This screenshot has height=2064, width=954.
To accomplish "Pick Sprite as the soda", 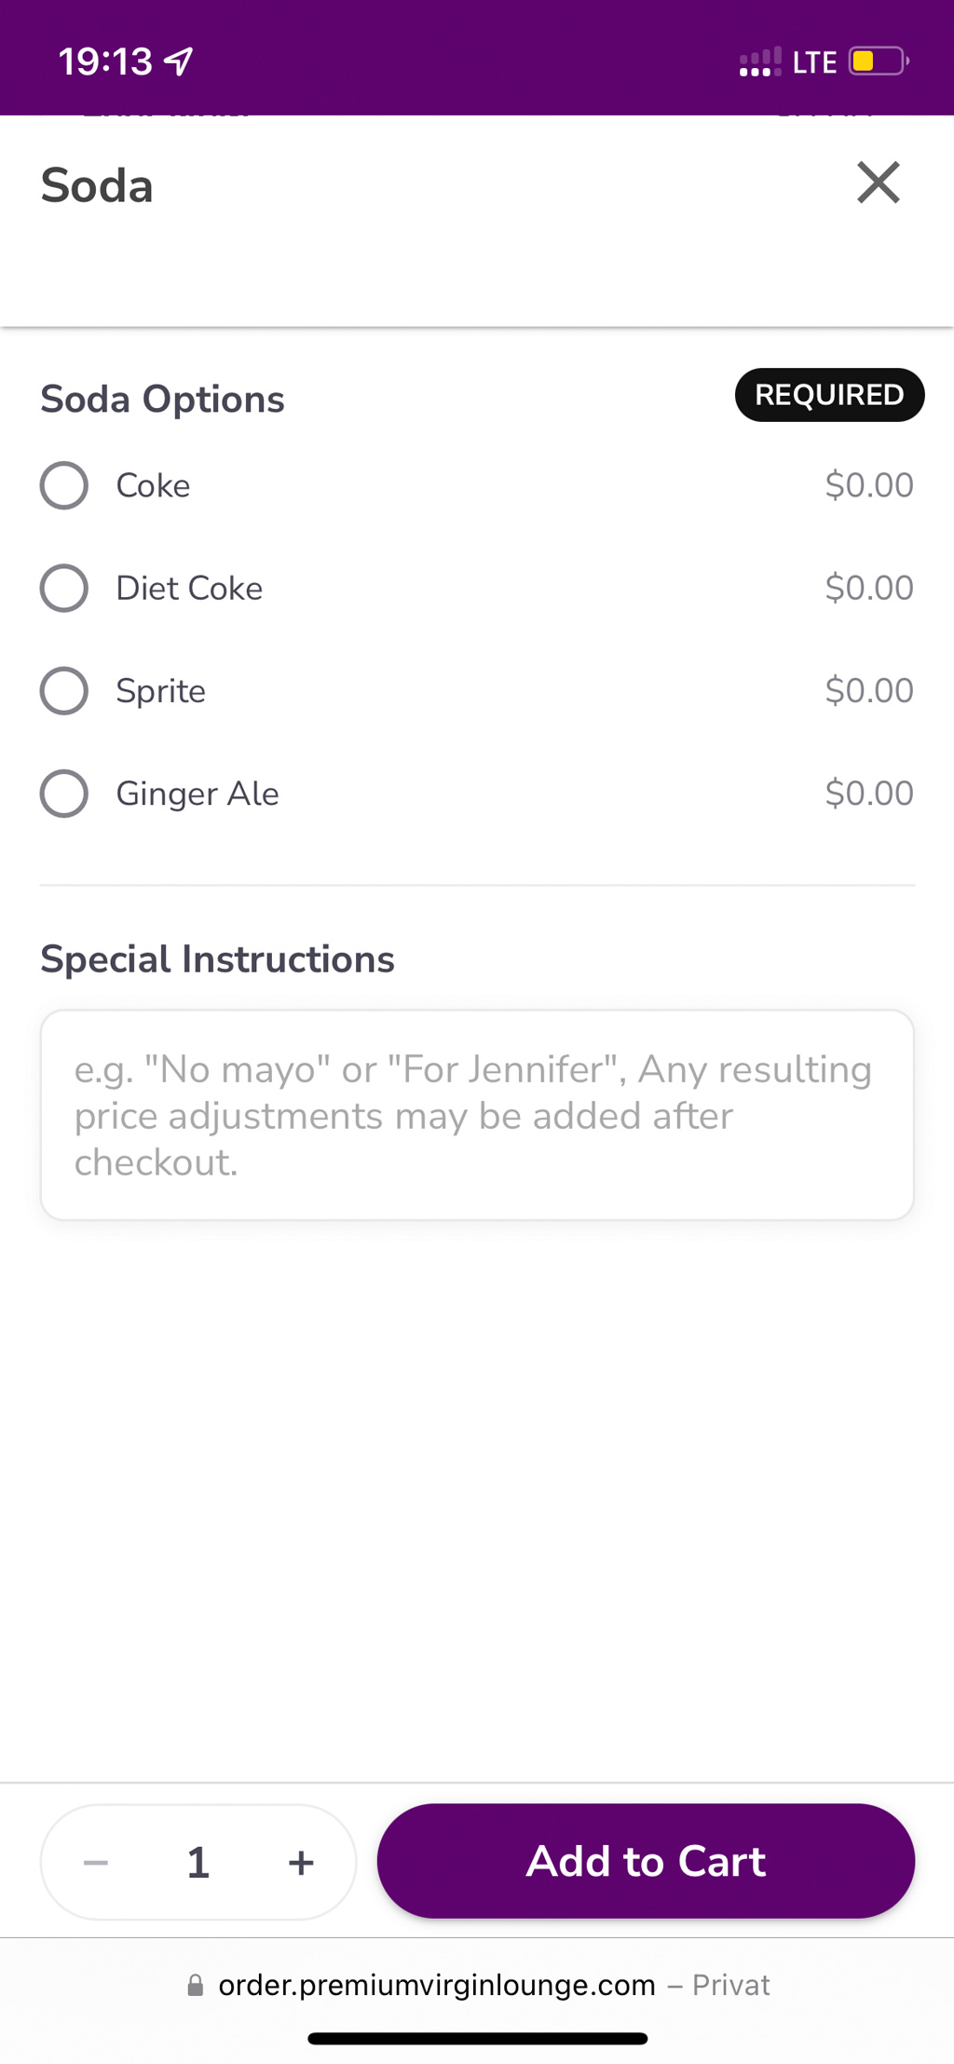I will (64, 691).
